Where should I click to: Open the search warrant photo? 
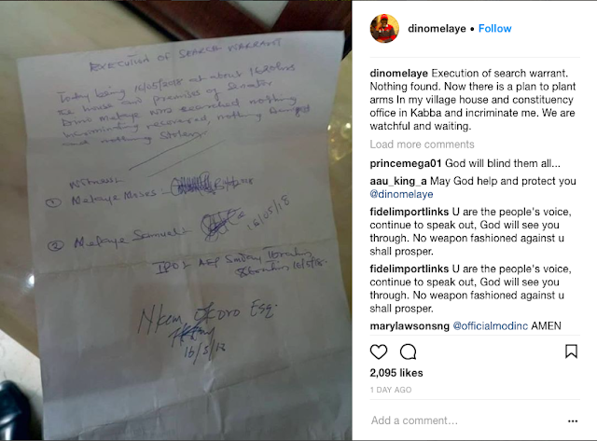(x=176, y=221)
